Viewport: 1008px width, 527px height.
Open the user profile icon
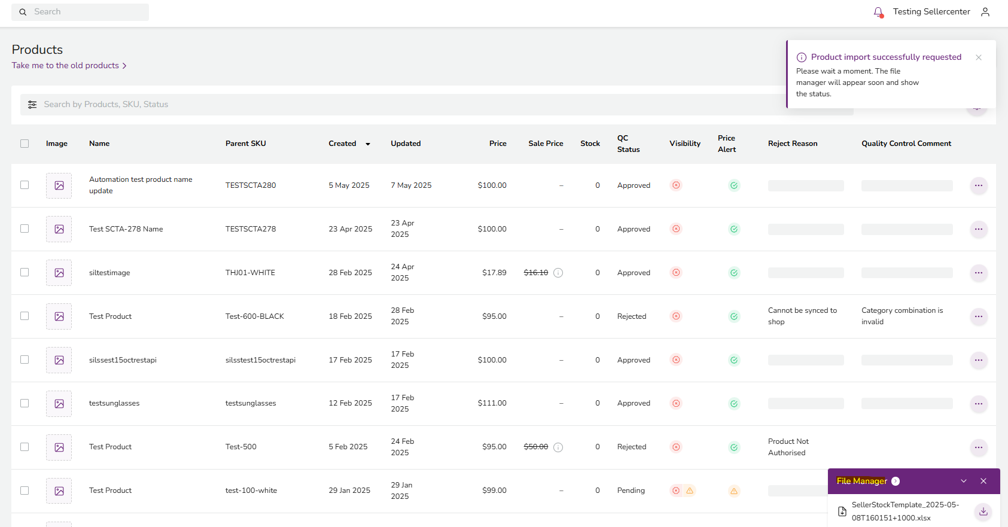point(985,12)
